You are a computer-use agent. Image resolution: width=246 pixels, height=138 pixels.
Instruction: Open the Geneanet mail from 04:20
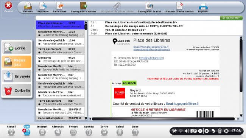[60, 59]
